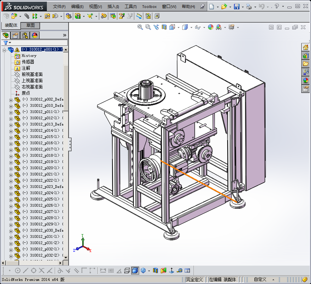Open the Performance Evaluation icon
311x284 pixels.
[148, 16]
